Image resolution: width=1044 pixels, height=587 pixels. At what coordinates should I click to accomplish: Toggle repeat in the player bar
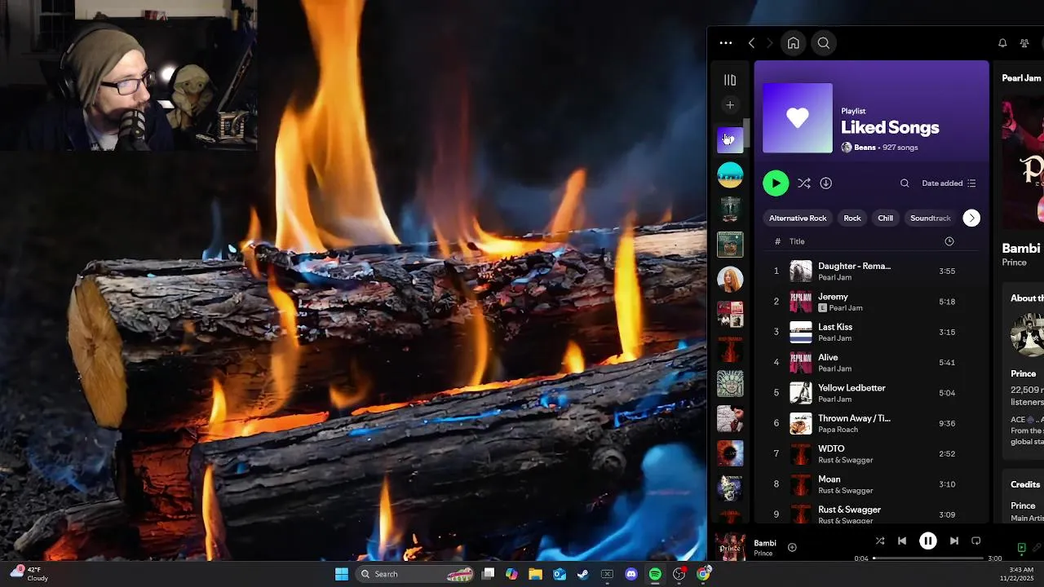pyautogui.click(x=975, y=541)
